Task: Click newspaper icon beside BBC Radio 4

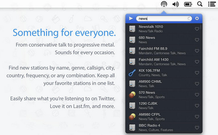Action: click(132, 127)
